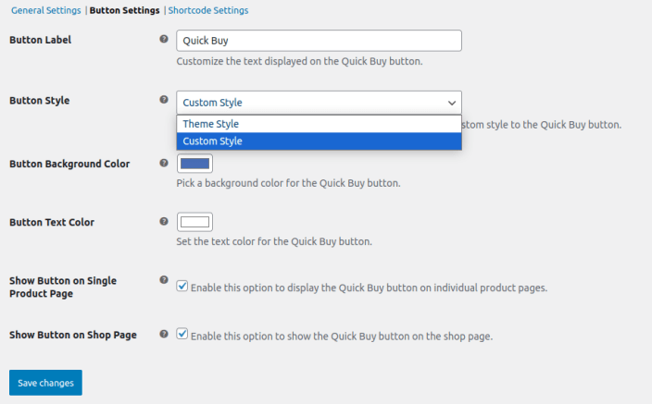Click help icon beside Button Background Color
The image size is (652, 404).
tap(164, 163)
